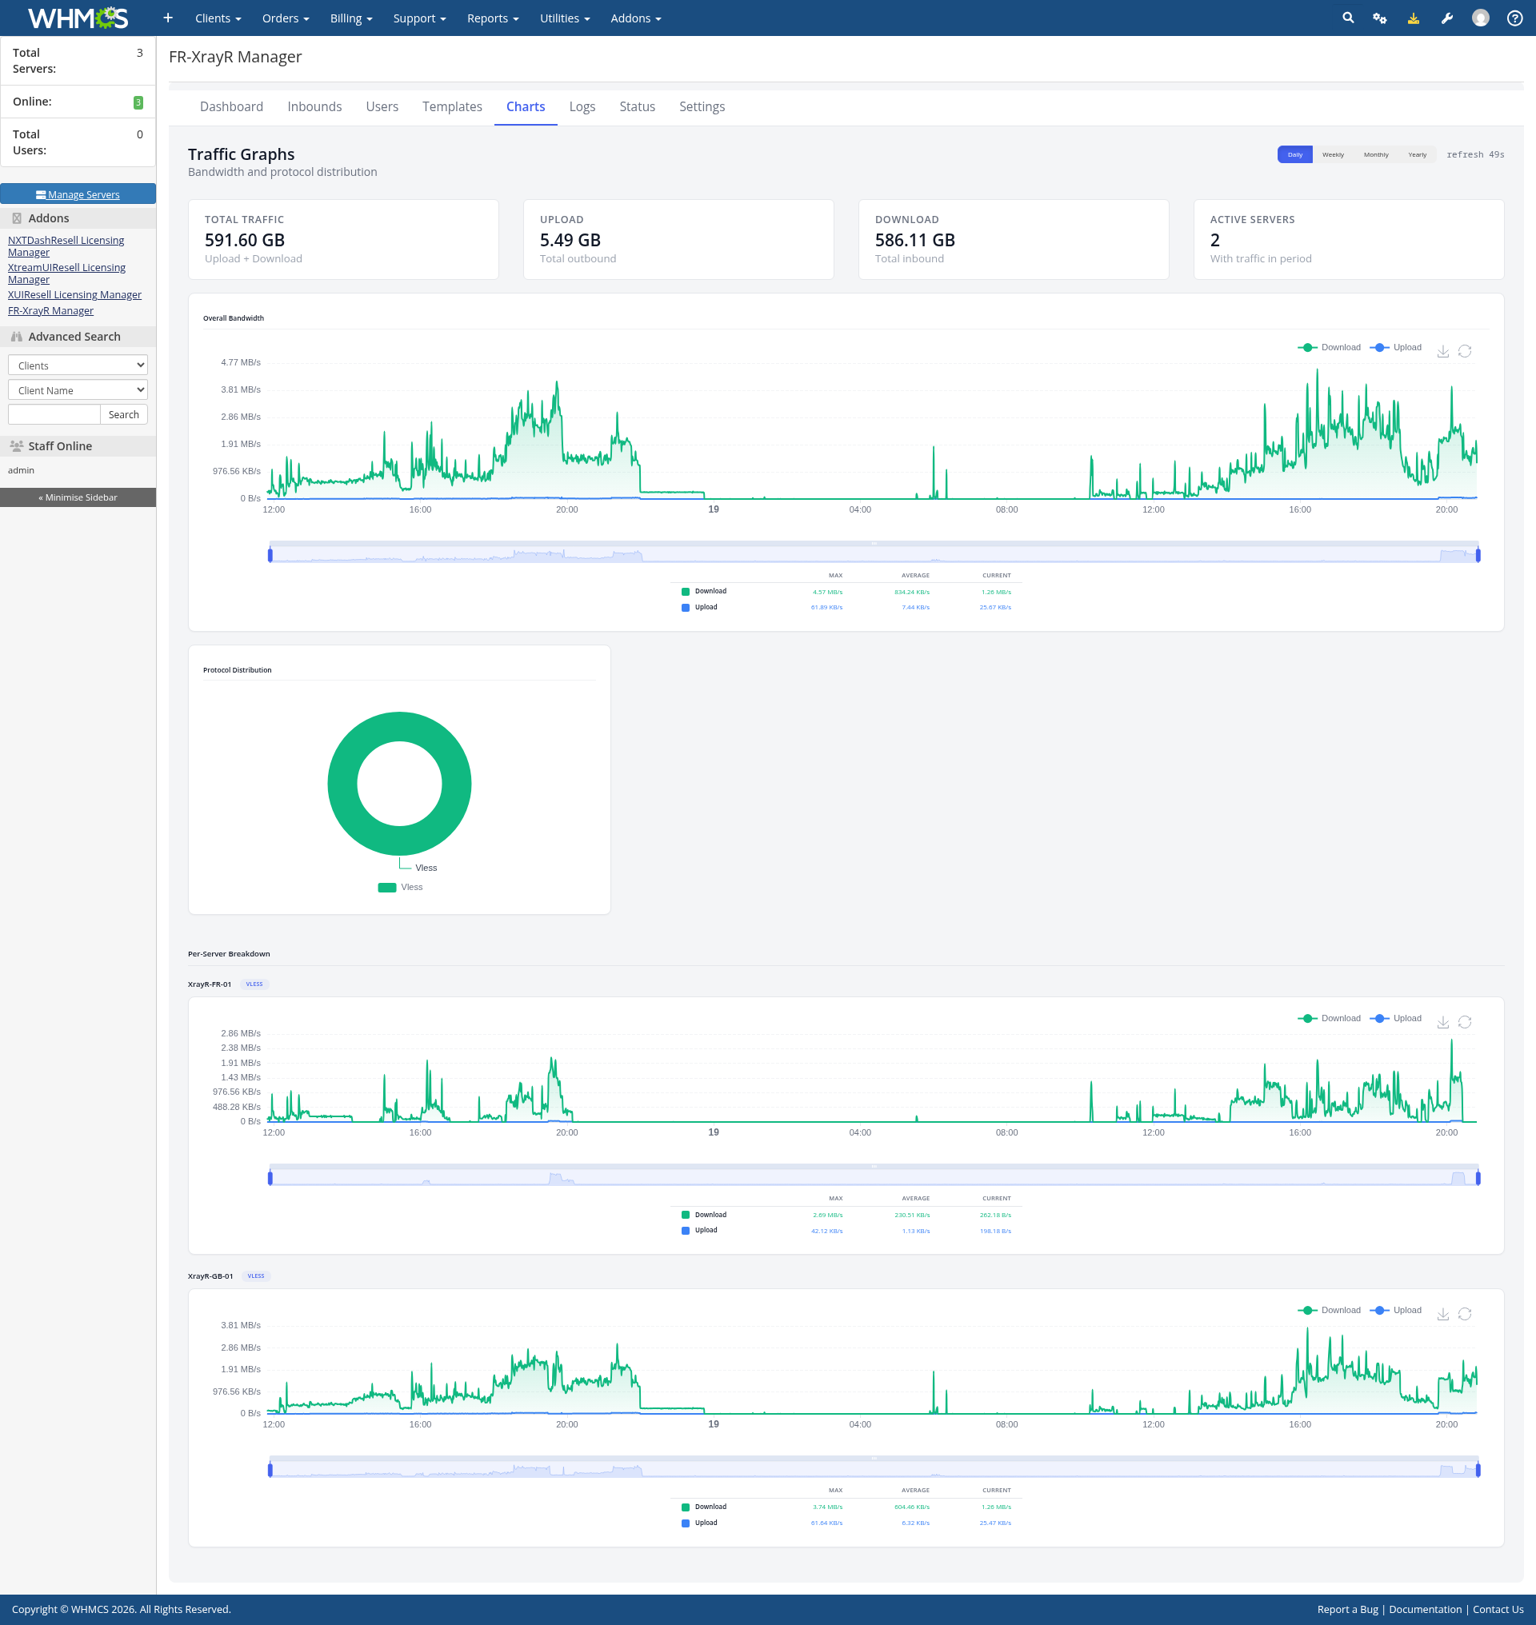Reset XrayR-GB-01 chart with restore icon
The image size is (1536, 1625).
pyautogui.click(x=1465, y=1314)
